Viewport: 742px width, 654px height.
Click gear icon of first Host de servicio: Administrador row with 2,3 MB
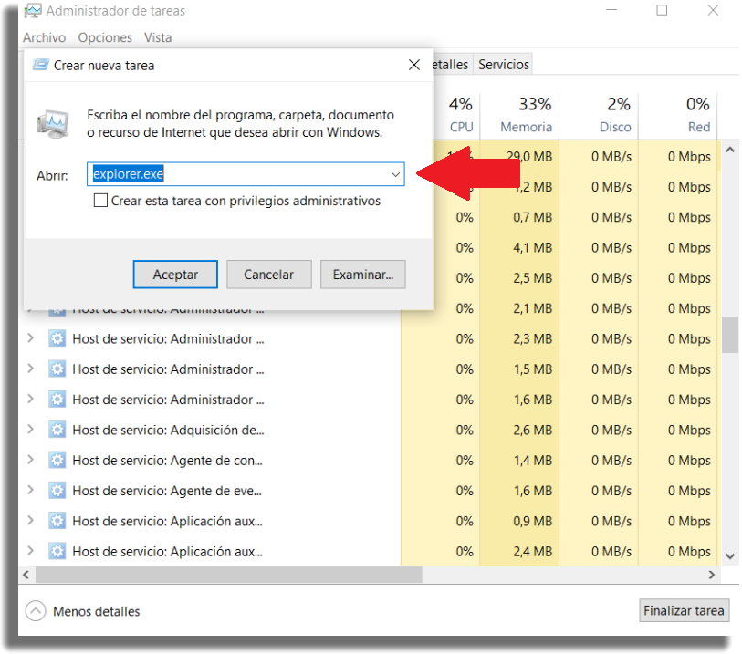point(57,338)
